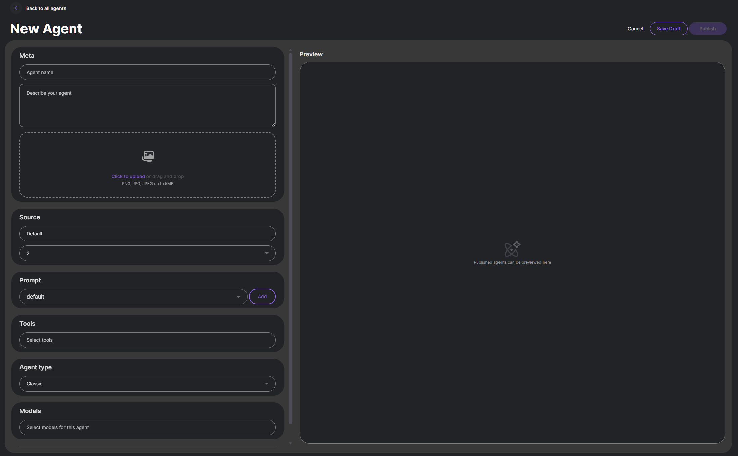Open the Agent type Classic dropdown
Image resolution: width=738 pixels, height=456 pixels.
pos(147,384)
